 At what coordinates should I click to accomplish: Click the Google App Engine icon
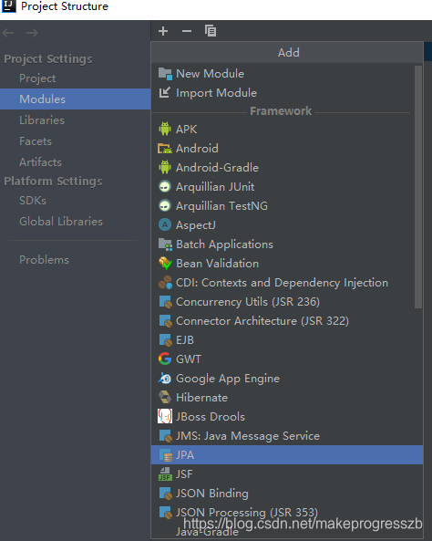[165, 378]
